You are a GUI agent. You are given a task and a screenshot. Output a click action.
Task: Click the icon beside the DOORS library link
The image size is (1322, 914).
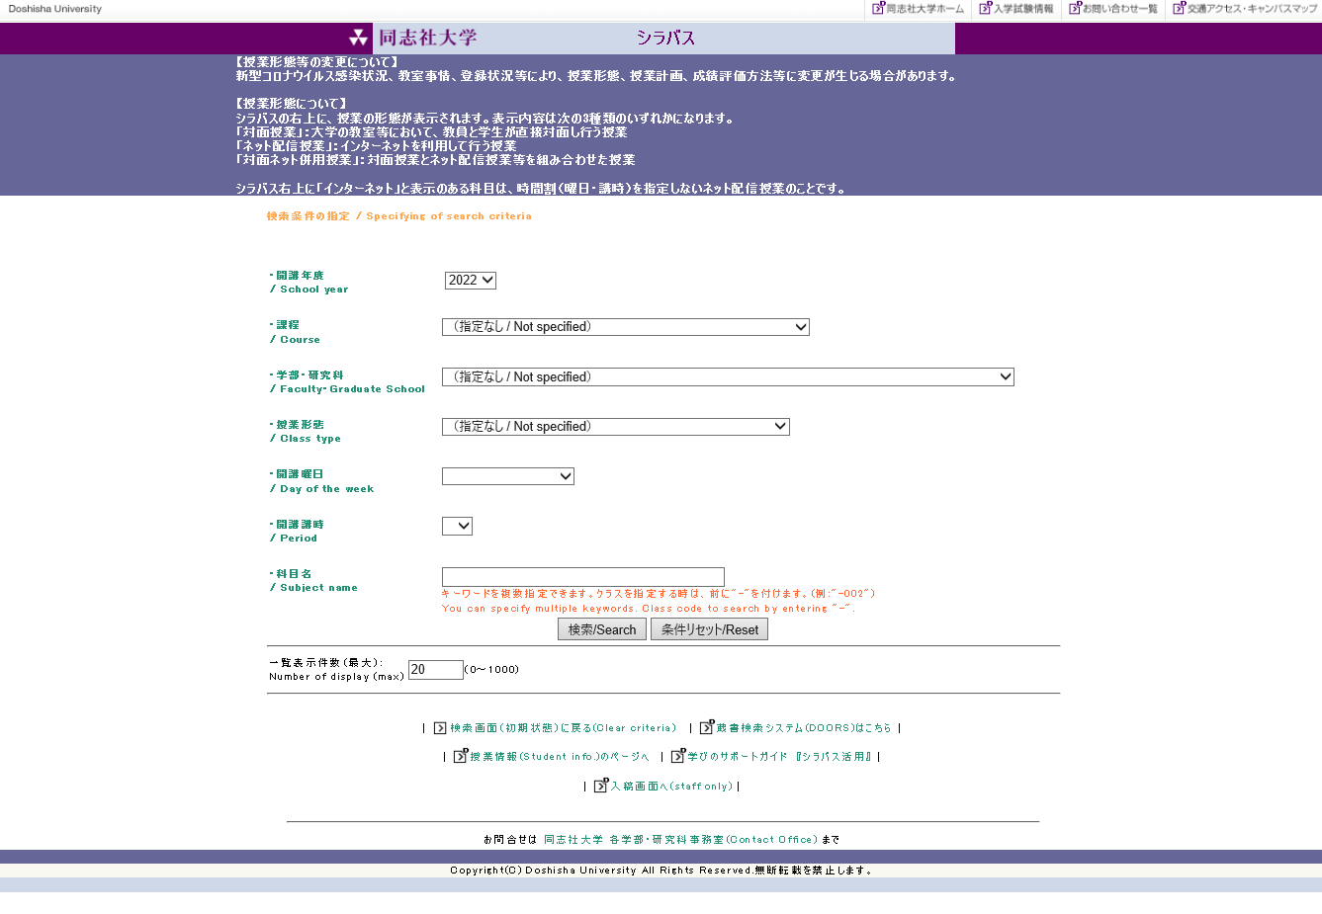tap(707, 727)
